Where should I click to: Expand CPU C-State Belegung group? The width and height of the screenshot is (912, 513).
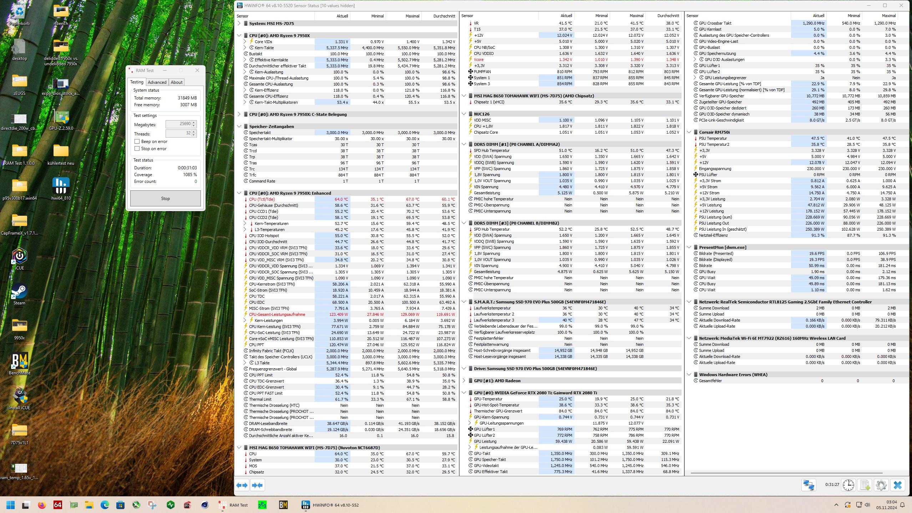point(239,114)
